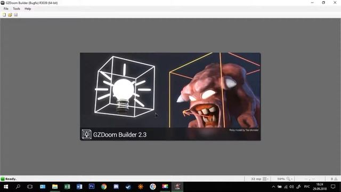
Task: Click the New Map toolbar icon
Action: (x=4, y=15)
